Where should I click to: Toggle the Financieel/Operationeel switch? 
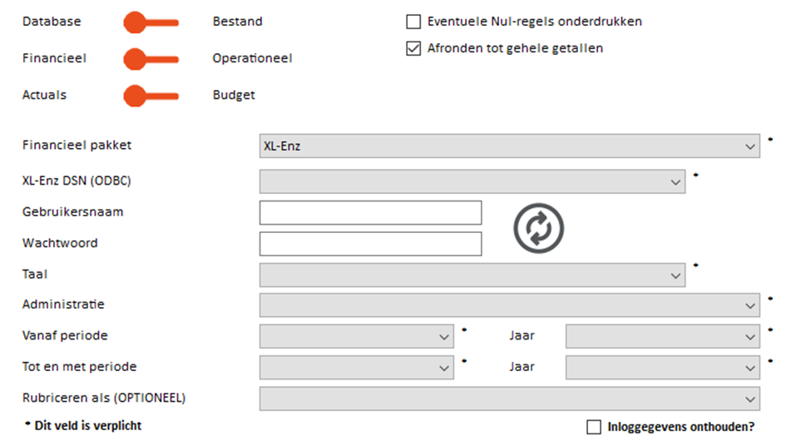pyautogui.click(x=151, y=59)
